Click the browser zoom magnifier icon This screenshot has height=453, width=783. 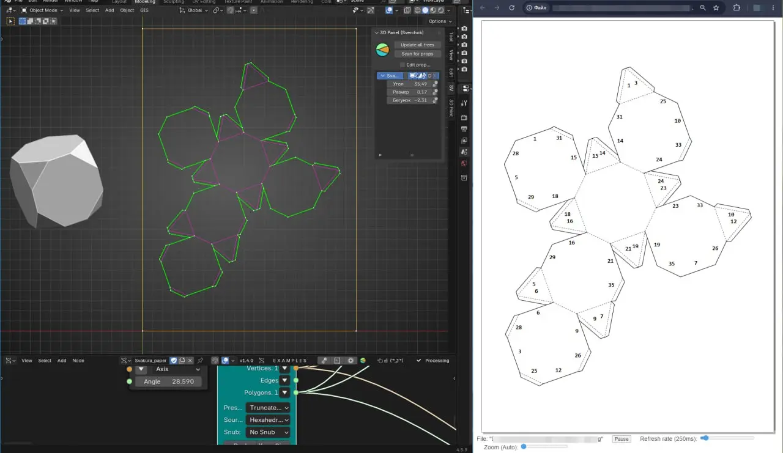click(x=703, y=8)
